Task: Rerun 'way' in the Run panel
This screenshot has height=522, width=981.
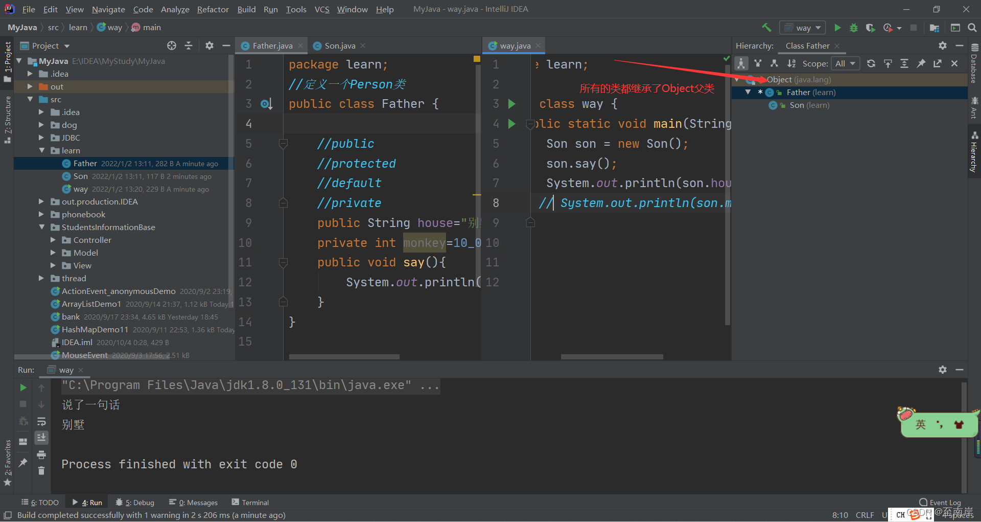Action: pos(23,388)
